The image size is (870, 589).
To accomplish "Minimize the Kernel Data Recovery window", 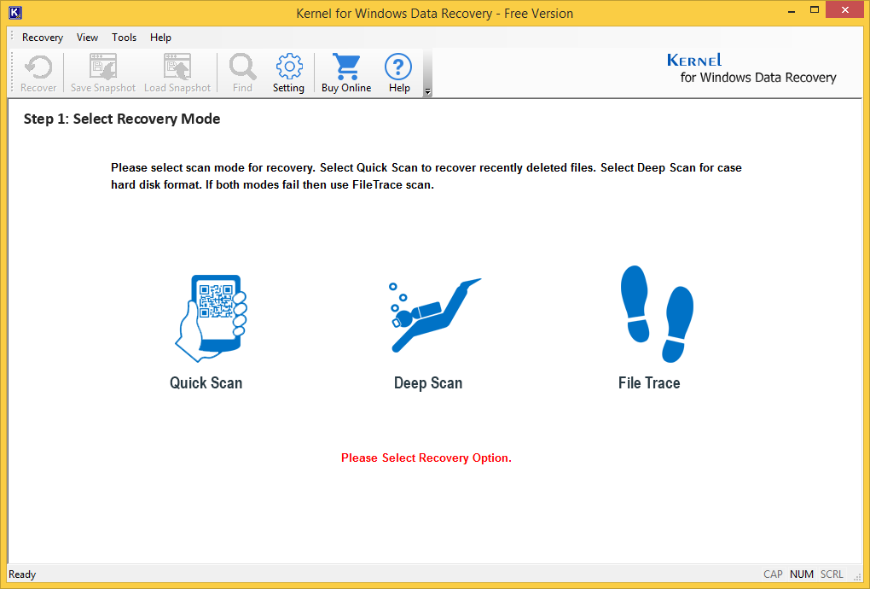I will 792,10.
